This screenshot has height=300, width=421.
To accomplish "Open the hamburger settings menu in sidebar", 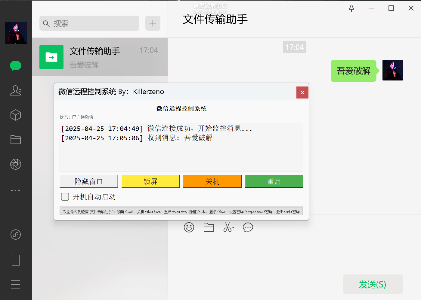I will pyautogui.click(x=16, y=284).
